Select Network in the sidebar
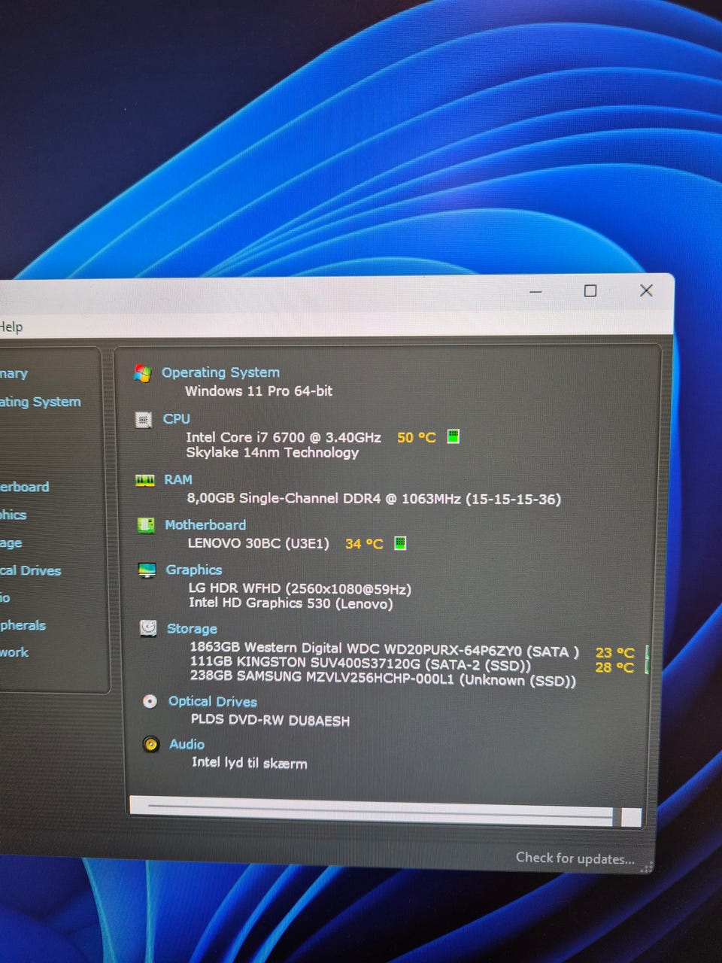722x963 pixels. [14, 652]
